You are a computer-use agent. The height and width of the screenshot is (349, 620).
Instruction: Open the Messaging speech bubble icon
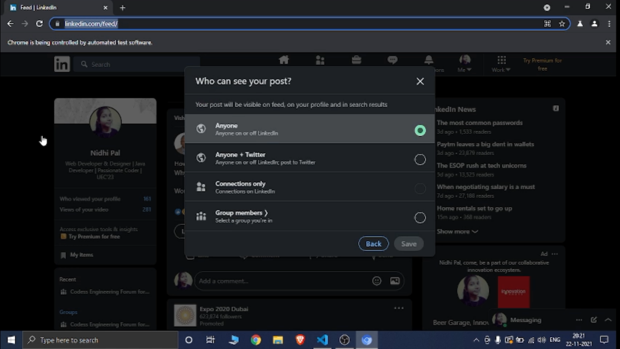tap(393, 60)
